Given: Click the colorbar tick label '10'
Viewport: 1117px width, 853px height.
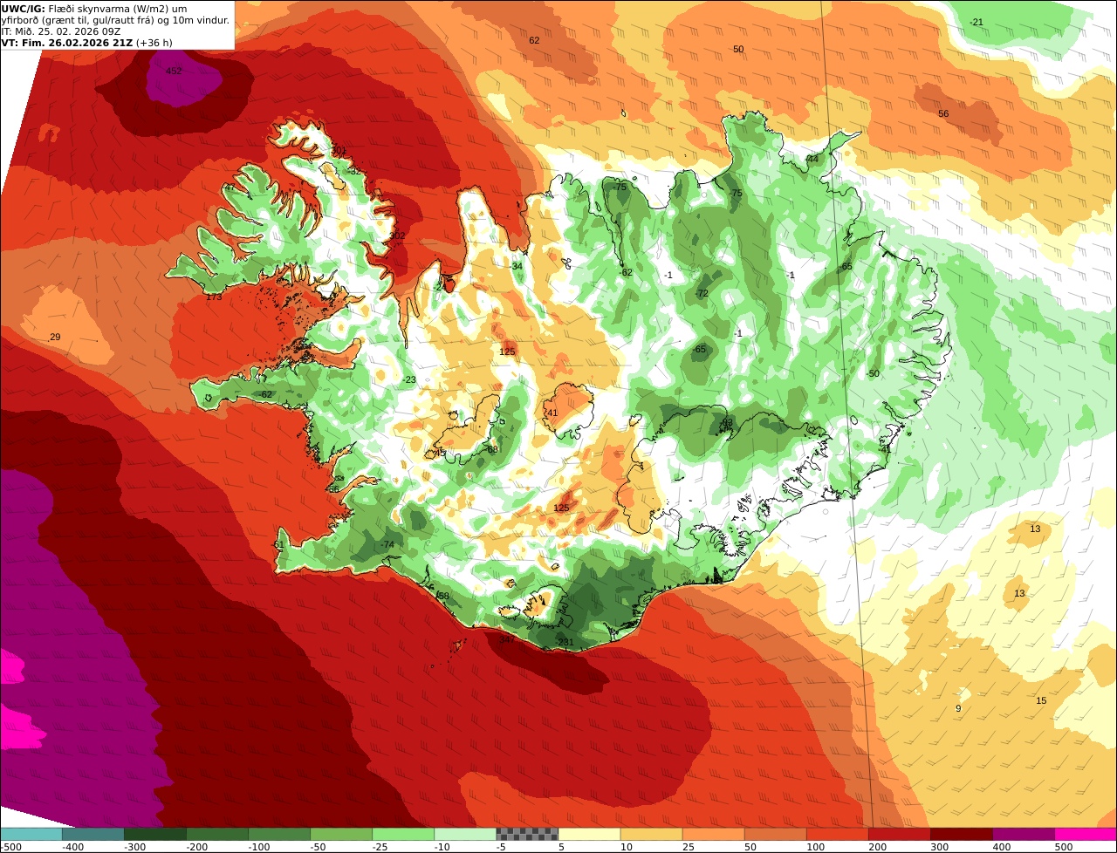Looking at the screenshot, I should (x=626, y=847).
